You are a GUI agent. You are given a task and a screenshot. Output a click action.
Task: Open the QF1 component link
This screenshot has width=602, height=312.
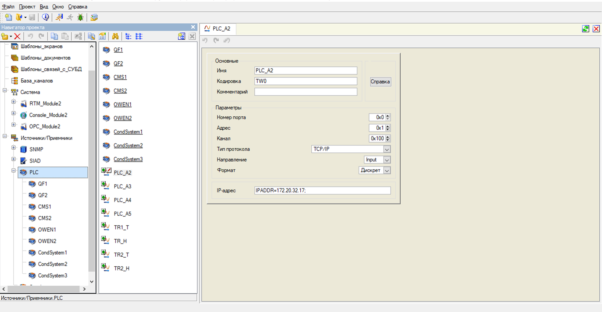(118, 50)
